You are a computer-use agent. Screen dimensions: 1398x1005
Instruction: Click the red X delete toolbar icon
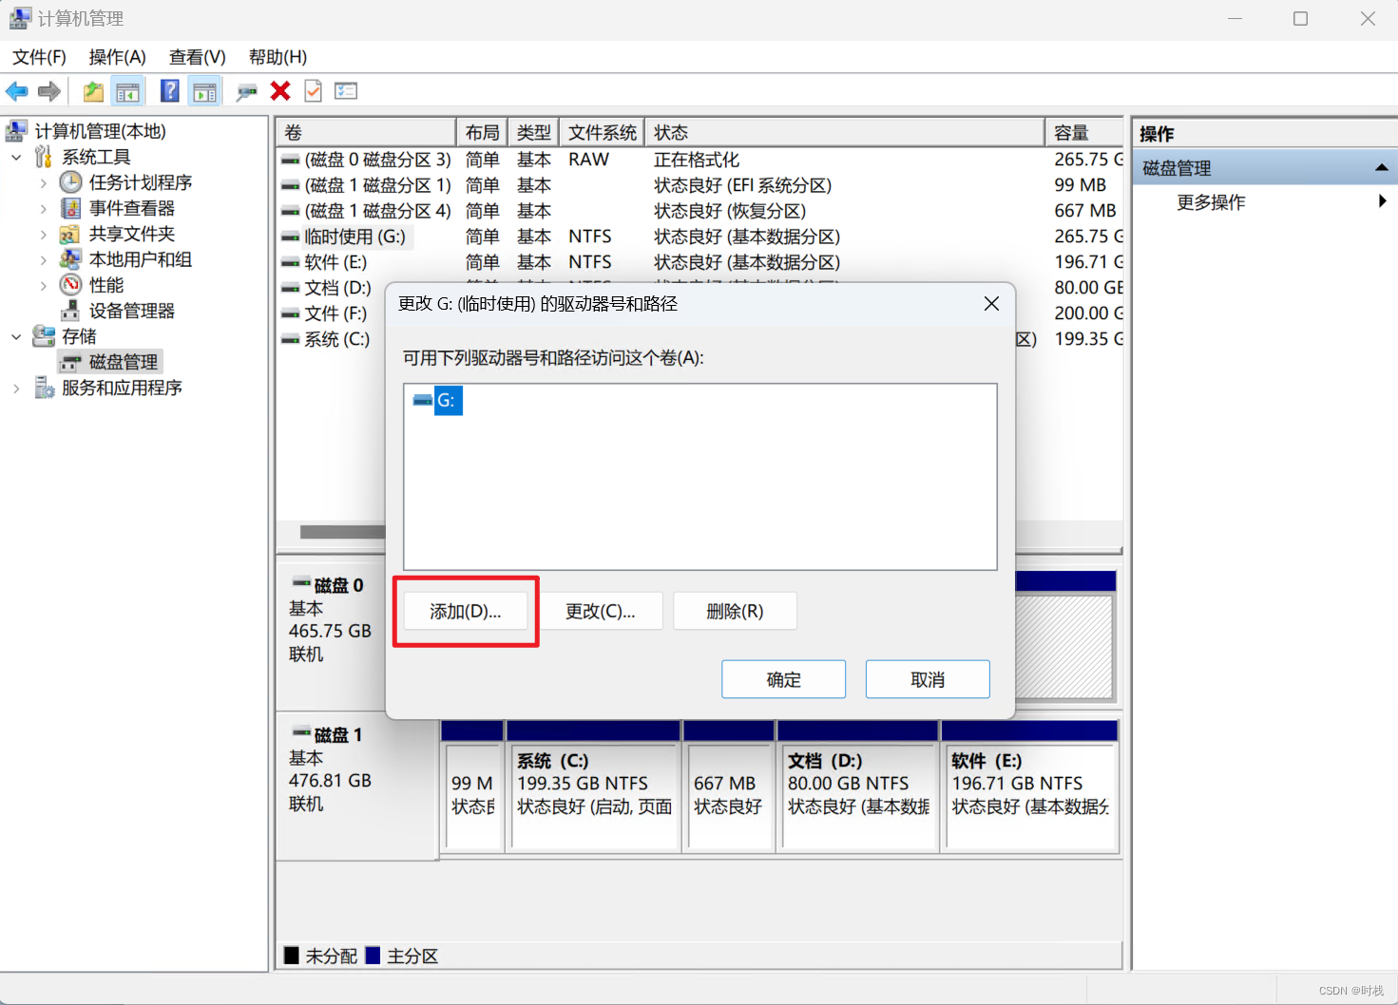280,91
